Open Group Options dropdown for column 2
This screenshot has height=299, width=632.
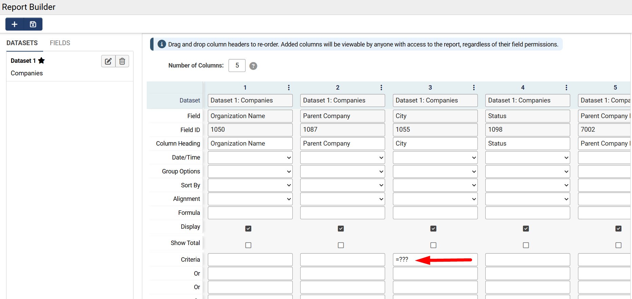pos(343,171)
